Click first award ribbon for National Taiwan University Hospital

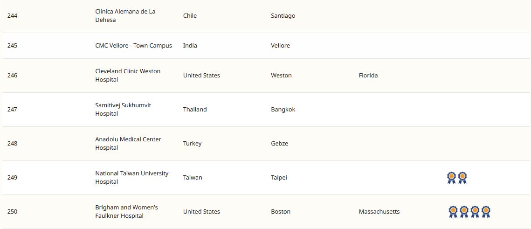coord(451,178)
